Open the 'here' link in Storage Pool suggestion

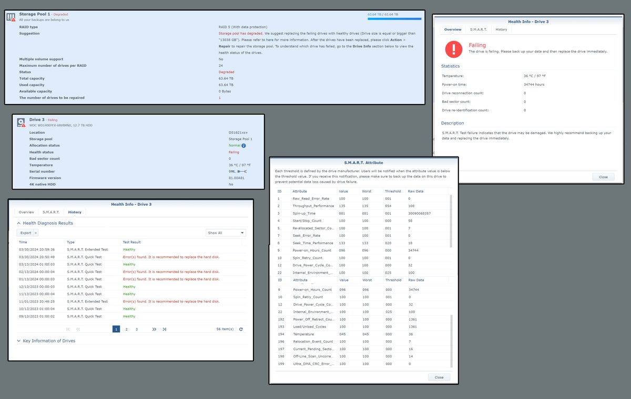tap(269, 39)
